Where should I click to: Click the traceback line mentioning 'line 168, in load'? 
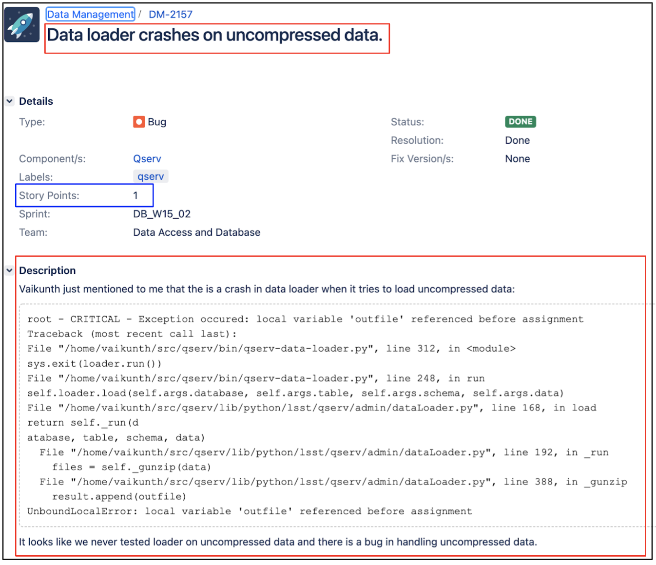click(312, 408)
